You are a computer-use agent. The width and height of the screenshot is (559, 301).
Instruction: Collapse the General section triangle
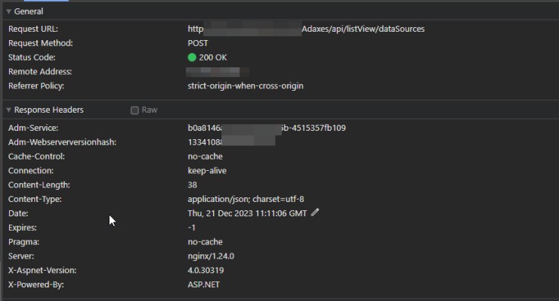8,11
